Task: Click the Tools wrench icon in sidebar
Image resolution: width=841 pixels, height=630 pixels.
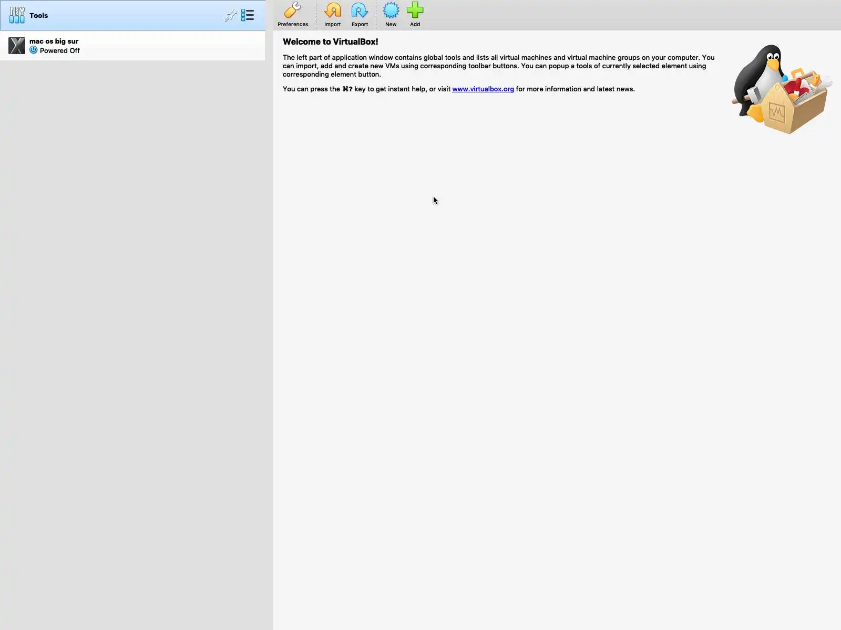Action: (17, 15)
